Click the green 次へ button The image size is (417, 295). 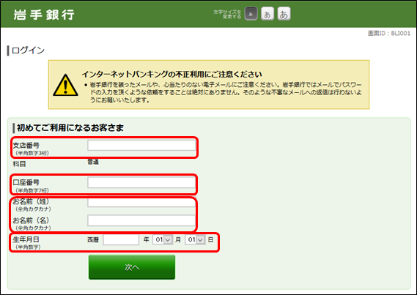[132, 267]
